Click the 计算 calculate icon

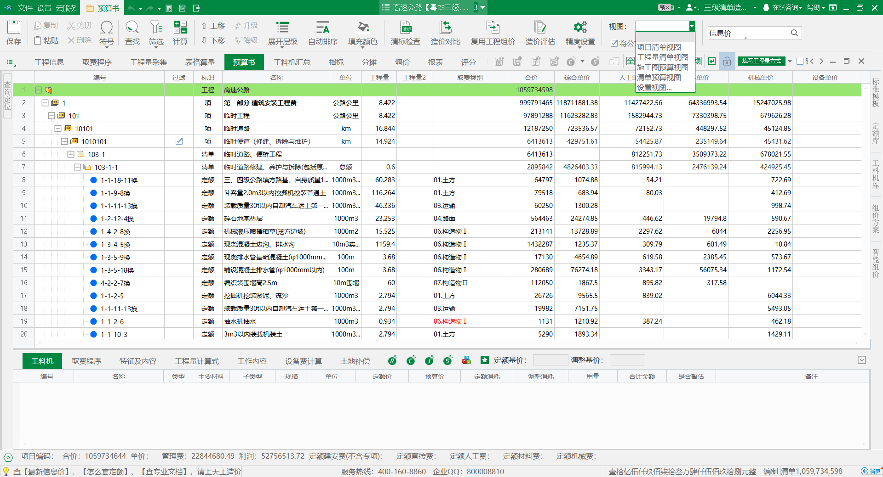click(x=180, y=28)
